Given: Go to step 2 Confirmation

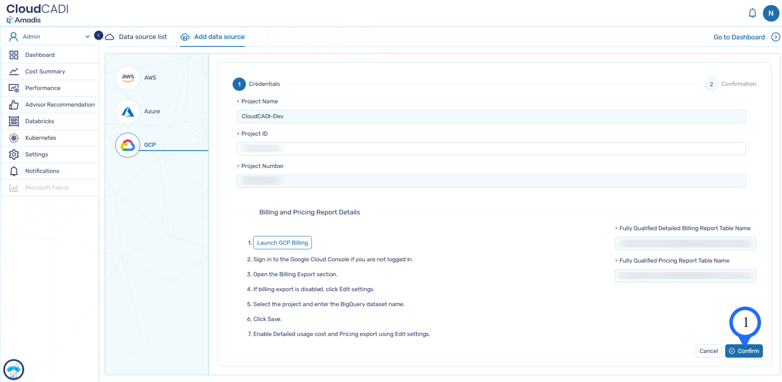Looking at the screenshot, I should click(711, 84).
